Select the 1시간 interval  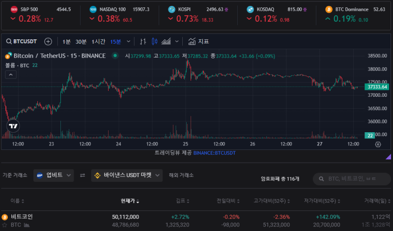pos(98,42)
